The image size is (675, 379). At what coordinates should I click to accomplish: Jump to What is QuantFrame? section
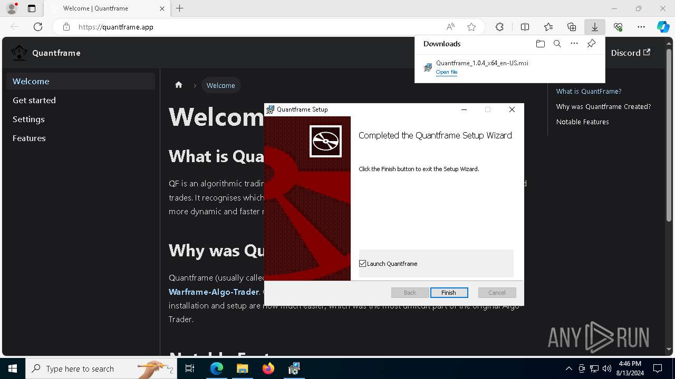coord(589,91)
